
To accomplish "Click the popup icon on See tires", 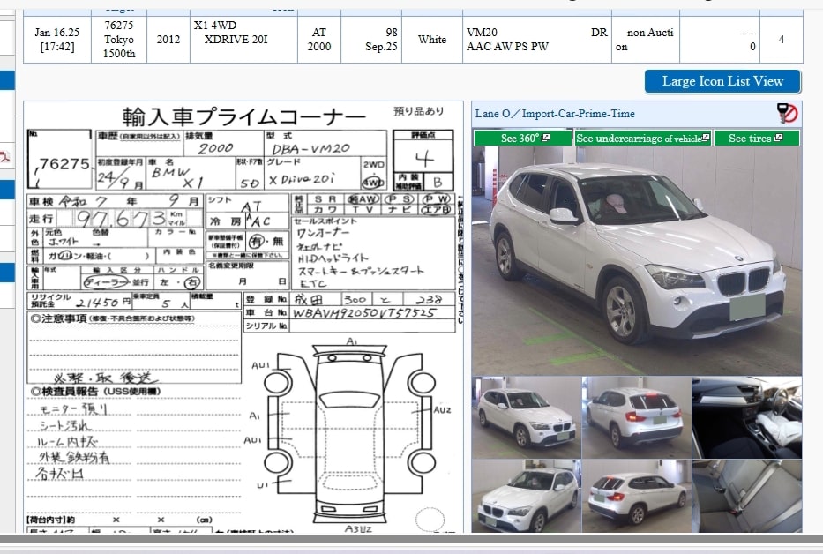I will pyautogui.click(x=778, y=138).
